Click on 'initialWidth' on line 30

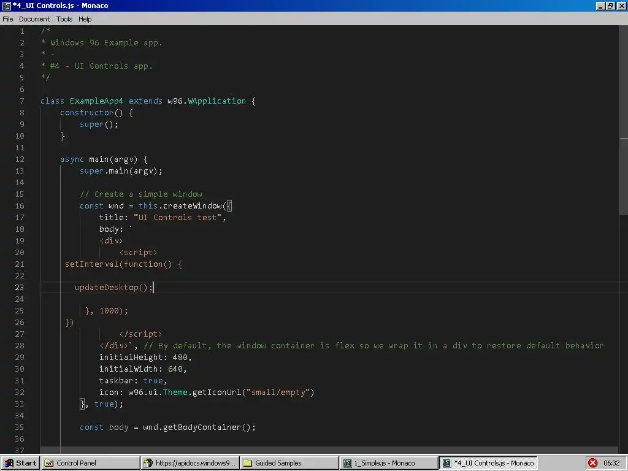[x=129, y=369]
